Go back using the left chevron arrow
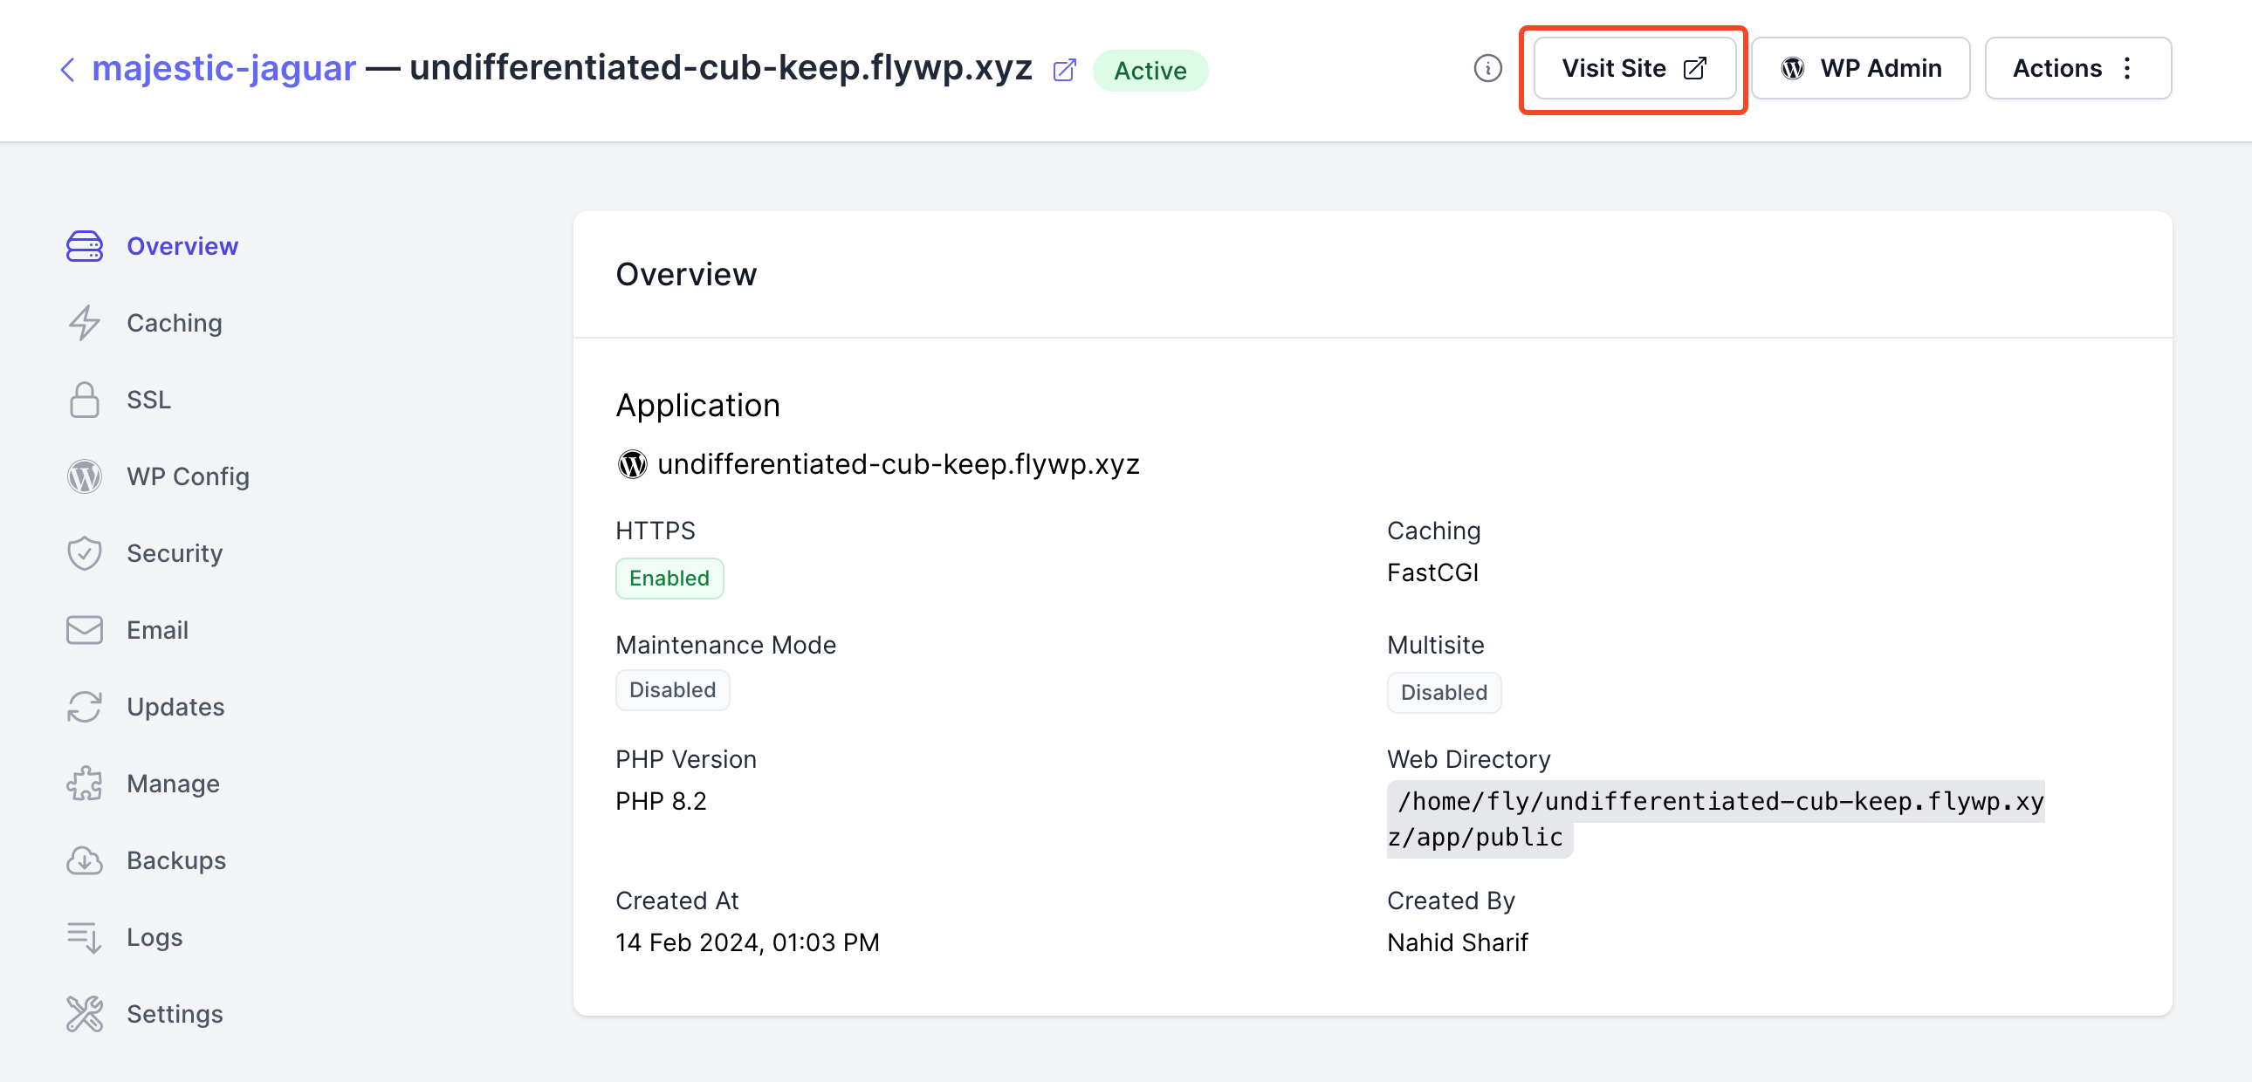 click(67, 69)
